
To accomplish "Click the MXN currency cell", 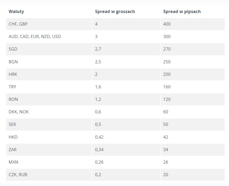I will (13, 162).
